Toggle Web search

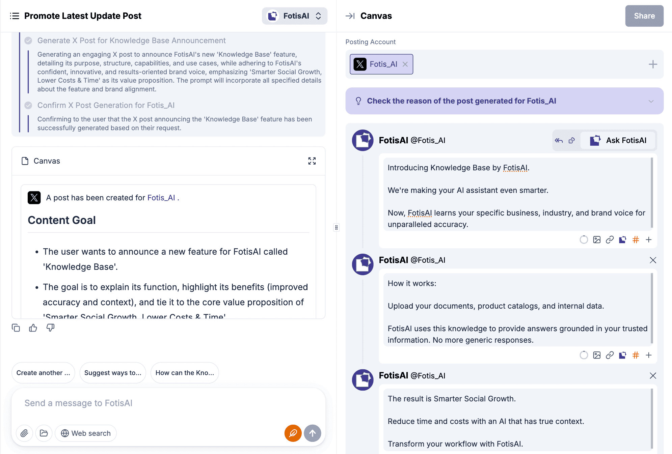86,433
